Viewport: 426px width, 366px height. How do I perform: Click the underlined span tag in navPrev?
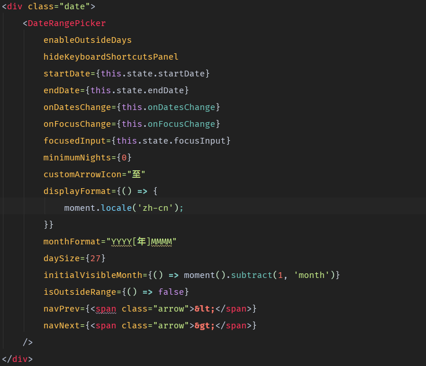pyautogui.click(x=106, y=309)
